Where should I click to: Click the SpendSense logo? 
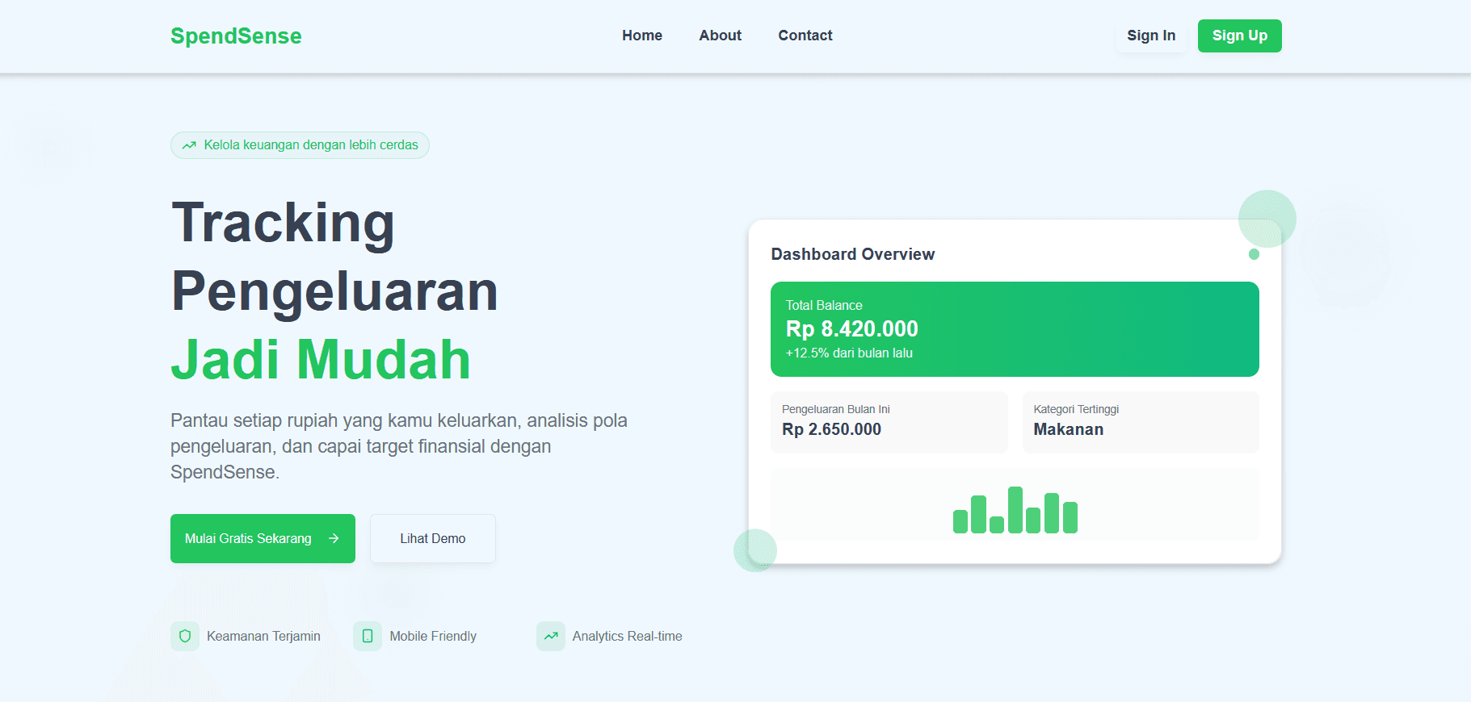(236, 36)
